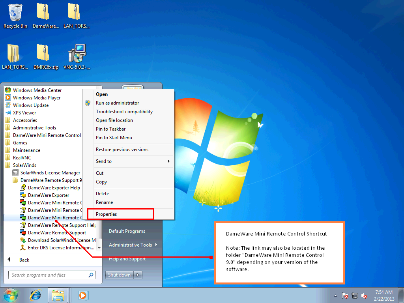Open Internet Explorer from the taskbar
404x303 pixels.
(x=35, y=295)
